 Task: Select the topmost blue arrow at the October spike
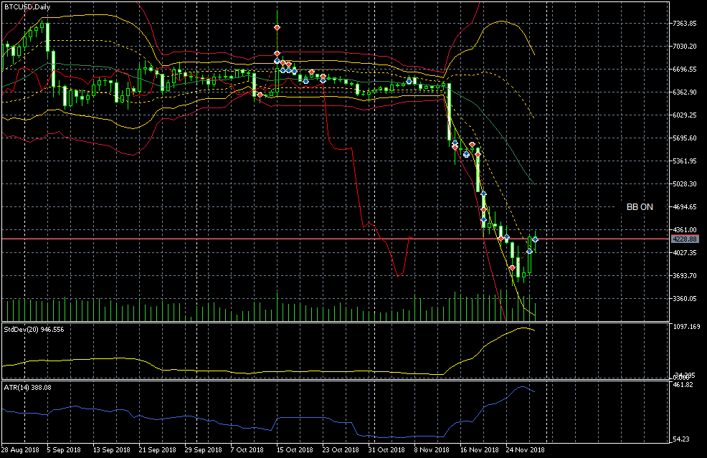click(277, 62)
